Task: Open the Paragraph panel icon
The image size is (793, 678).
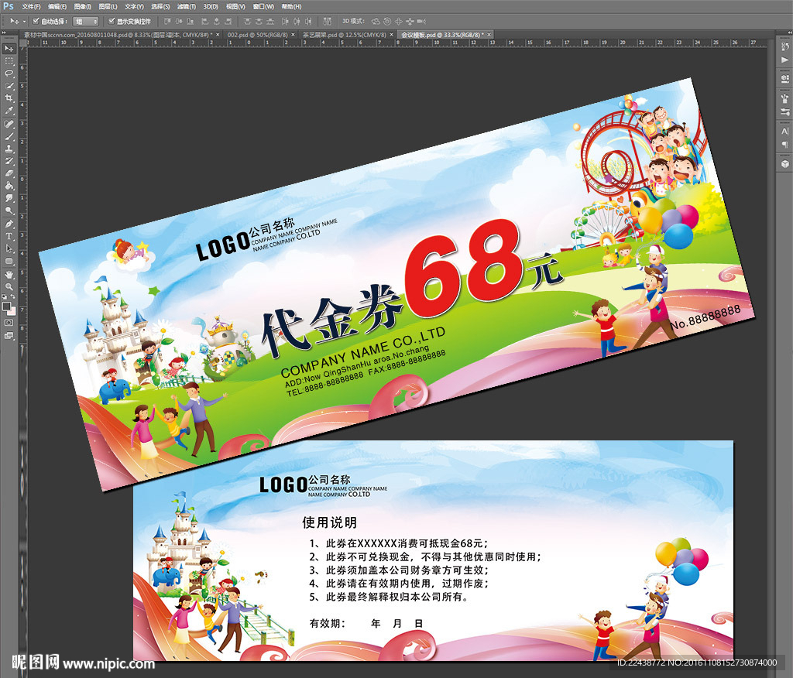Action: 785,145
